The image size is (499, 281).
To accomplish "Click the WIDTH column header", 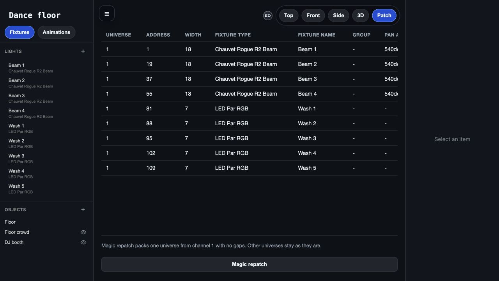I will [x=193, y=35].
